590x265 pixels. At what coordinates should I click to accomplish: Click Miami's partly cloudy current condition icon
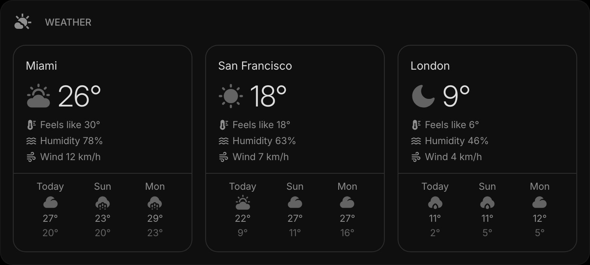[38, 96]
